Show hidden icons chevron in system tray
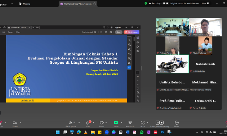Image resolution: width=227 pixels, height=136 pixels. (x=197, y=132)
